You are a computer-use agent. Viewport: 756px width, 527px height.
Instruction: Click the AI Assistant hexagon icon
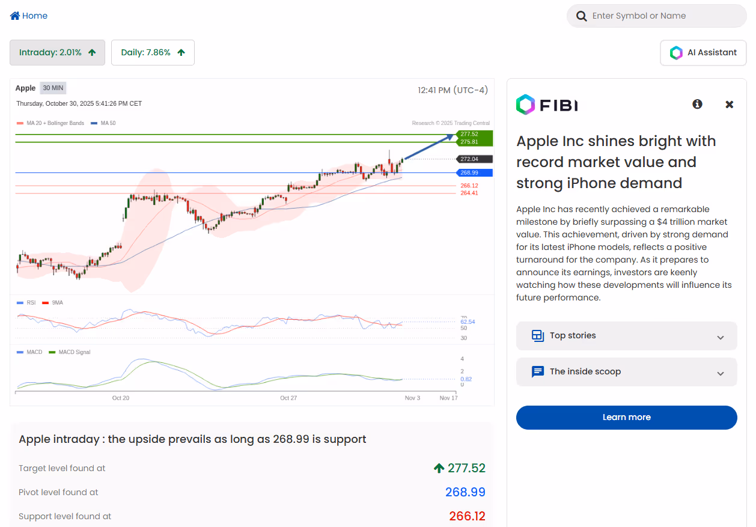(x=676, y=53)
